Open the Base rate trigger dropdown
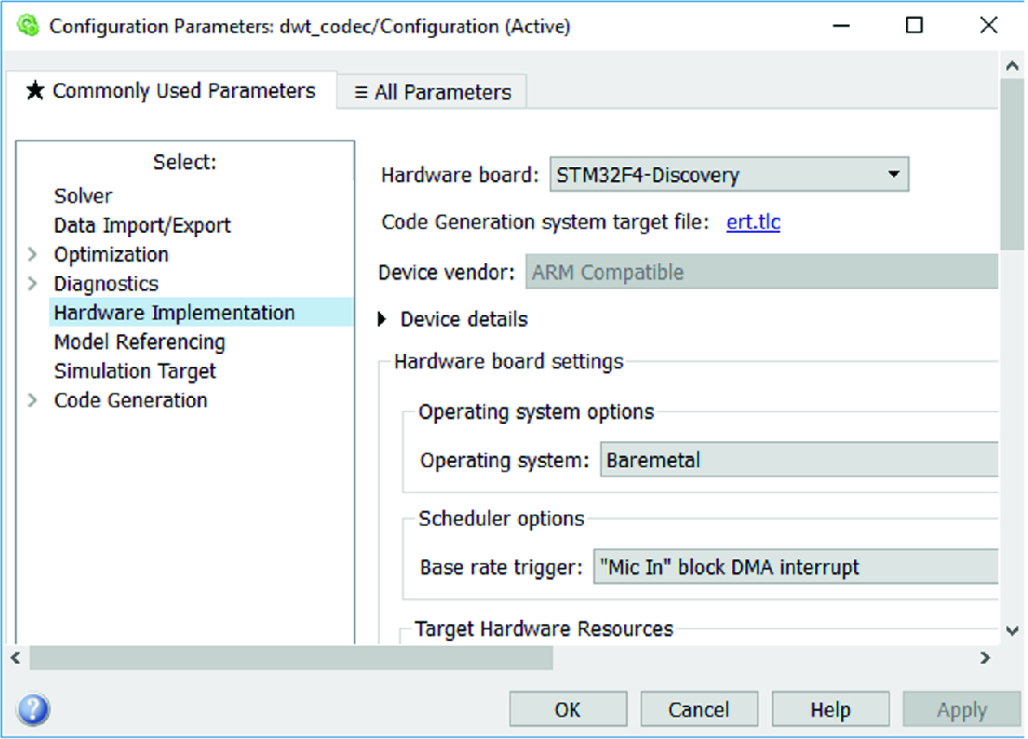This screenshot has height=739, width=1028. tap(796, 567)
